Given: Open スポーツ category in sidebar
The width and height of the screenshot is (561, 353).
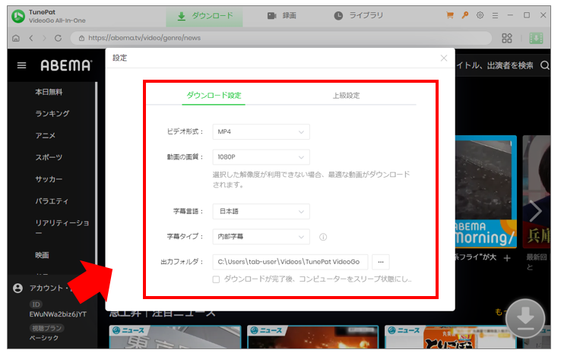Looking at the screenshot, I should pos(49,157).
